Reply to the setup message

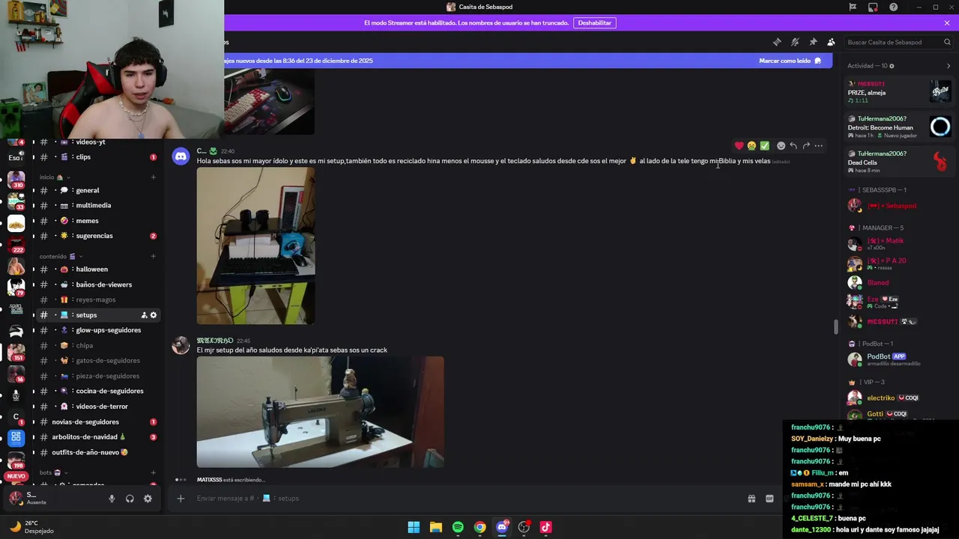point(793,146)
